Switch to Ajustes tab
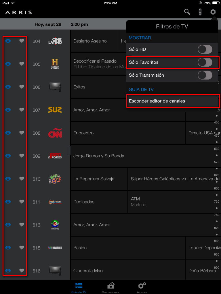Viewport: 221px width, 294px height. 142,288
